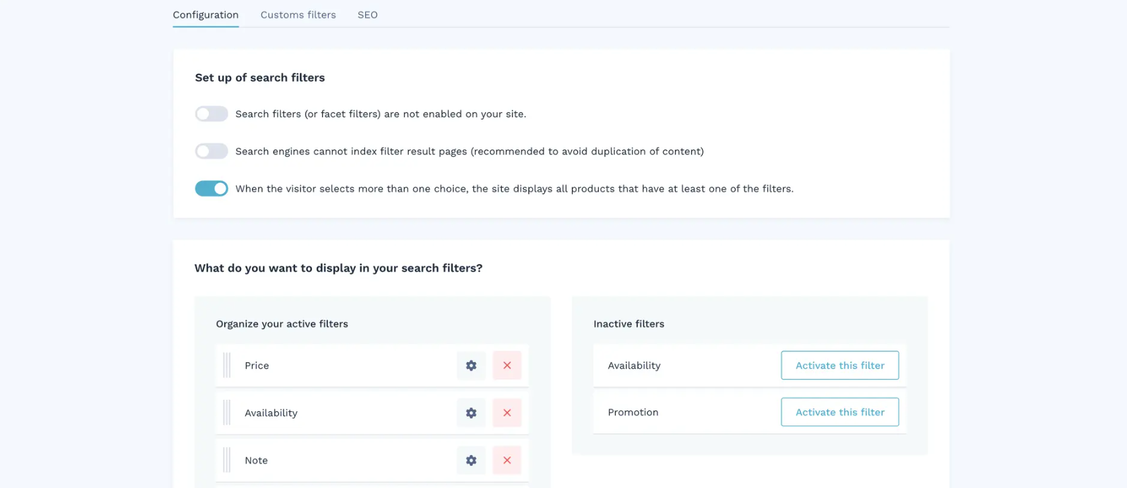Select the Availability label in Inactive filters
The image size is (1127, 488).
click(x=634, y=365)
